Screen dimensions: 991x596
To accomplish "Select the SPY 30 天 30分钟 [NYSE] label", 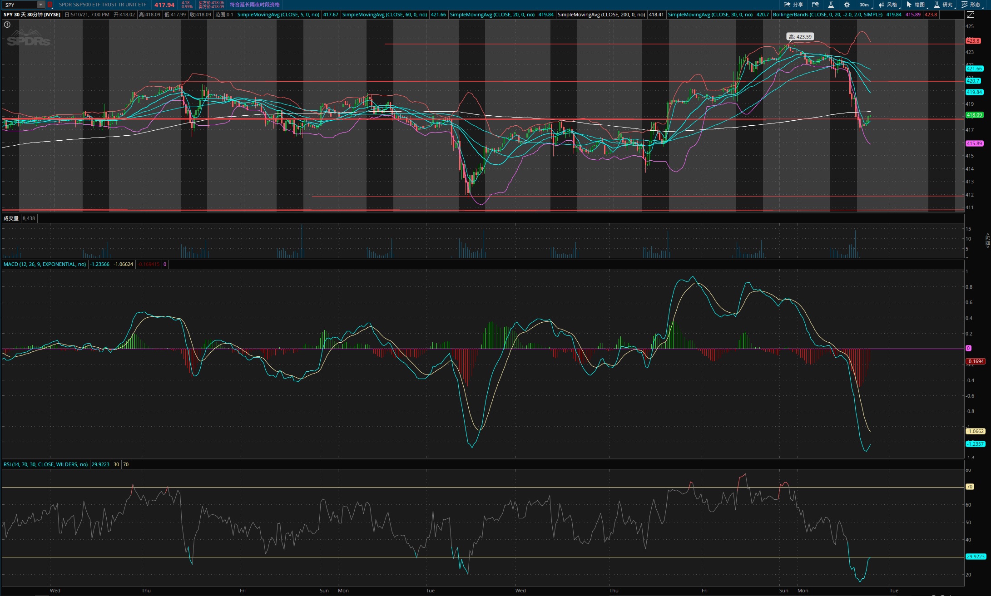I will pyautogui.click(x=32, y=15).
